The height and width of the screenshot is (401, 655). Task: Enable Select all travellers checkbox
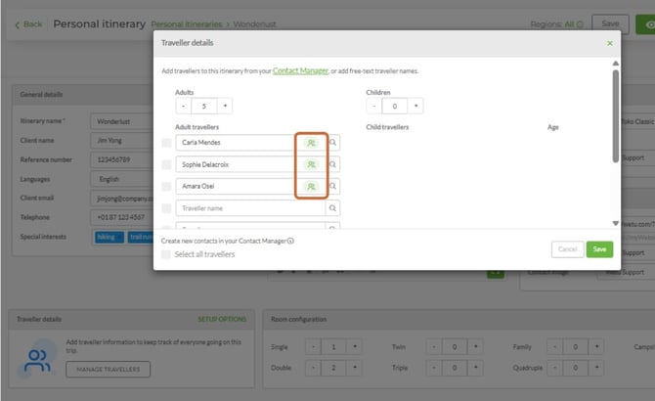[166, 254]
